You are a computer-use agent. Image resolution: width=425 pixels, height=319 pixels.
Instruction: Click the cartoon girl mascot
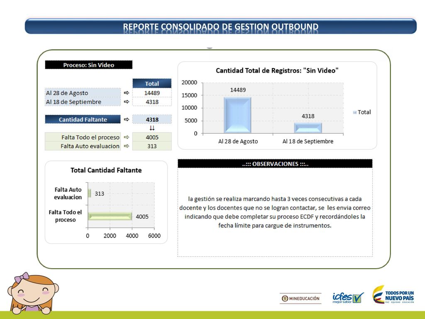tap(32, 293)
